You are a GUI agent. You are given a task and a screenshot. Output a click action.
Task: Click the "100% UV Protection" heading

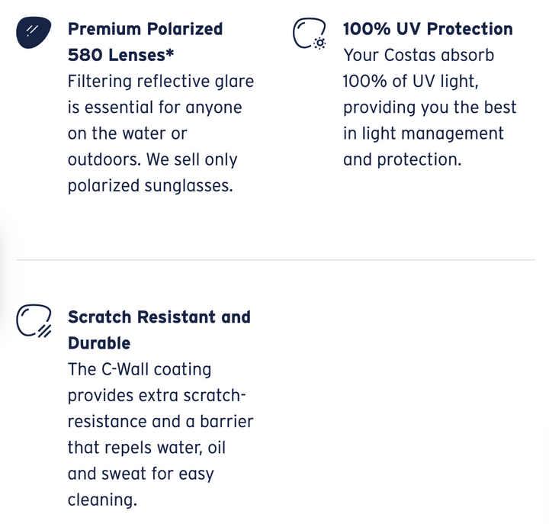click(x=428, y=29)
